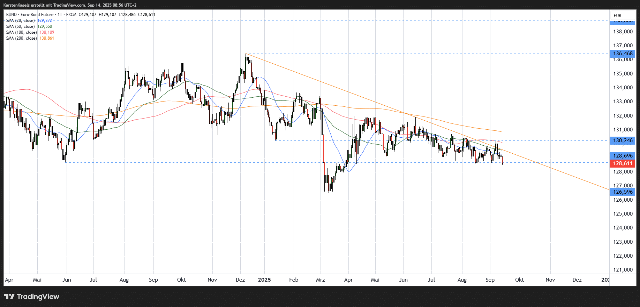Image resolution: width=640 pixels, height=307 pixels.
Task: Click the TradingView logo at bottom left
Action: tap(32, 297)
